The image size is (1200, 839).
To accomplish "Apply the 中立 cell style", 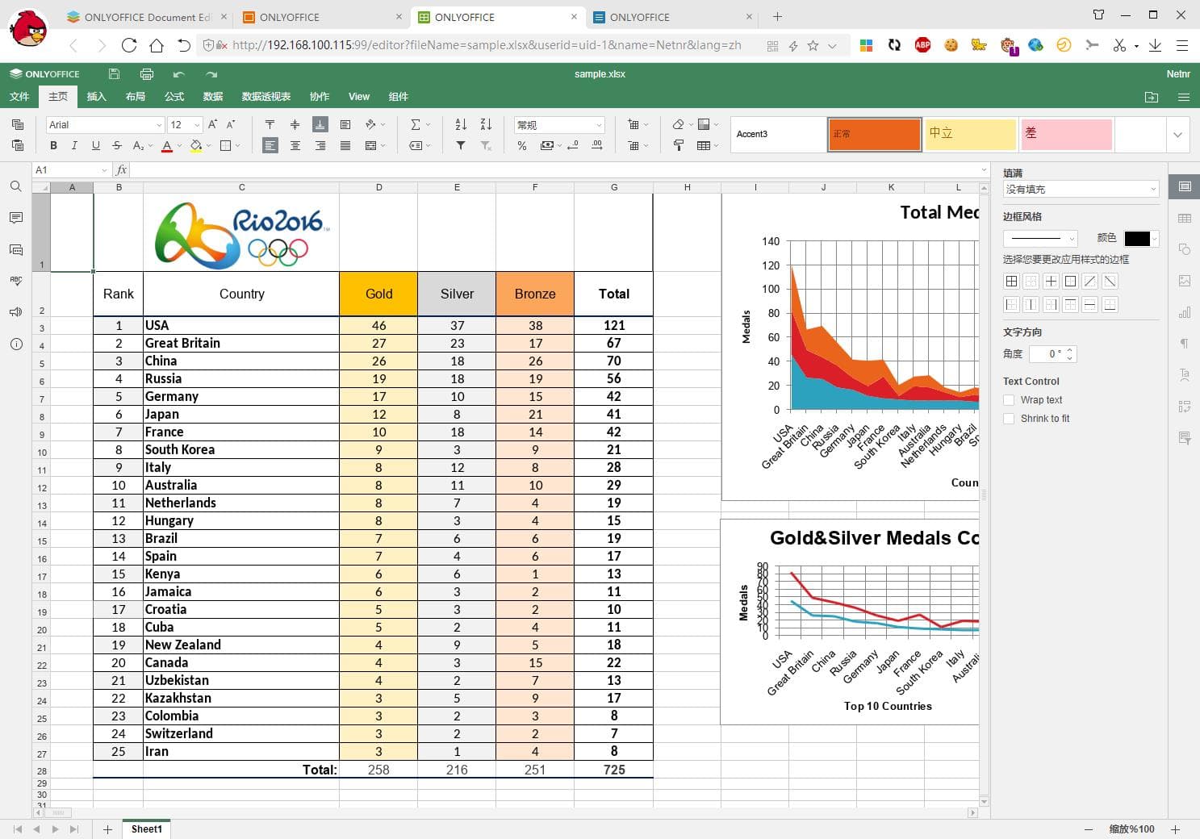I will point(970,134).
